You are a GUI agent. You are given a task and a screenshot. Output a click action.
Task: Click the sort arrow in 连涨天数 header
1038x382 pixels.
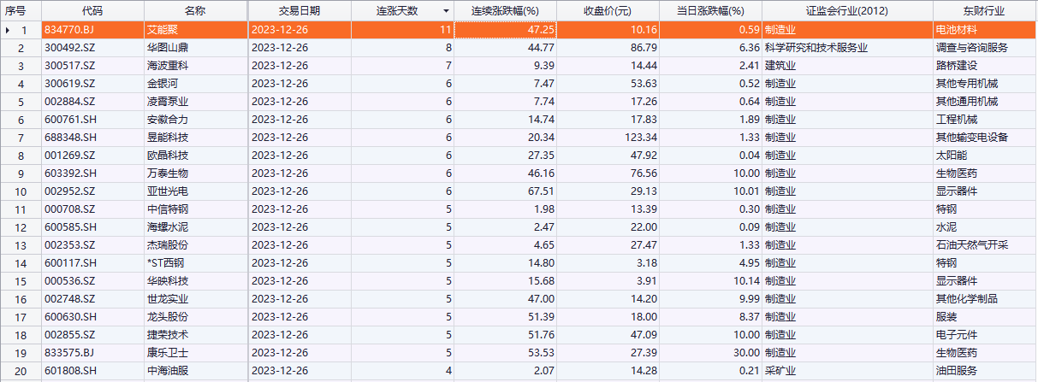446,11
